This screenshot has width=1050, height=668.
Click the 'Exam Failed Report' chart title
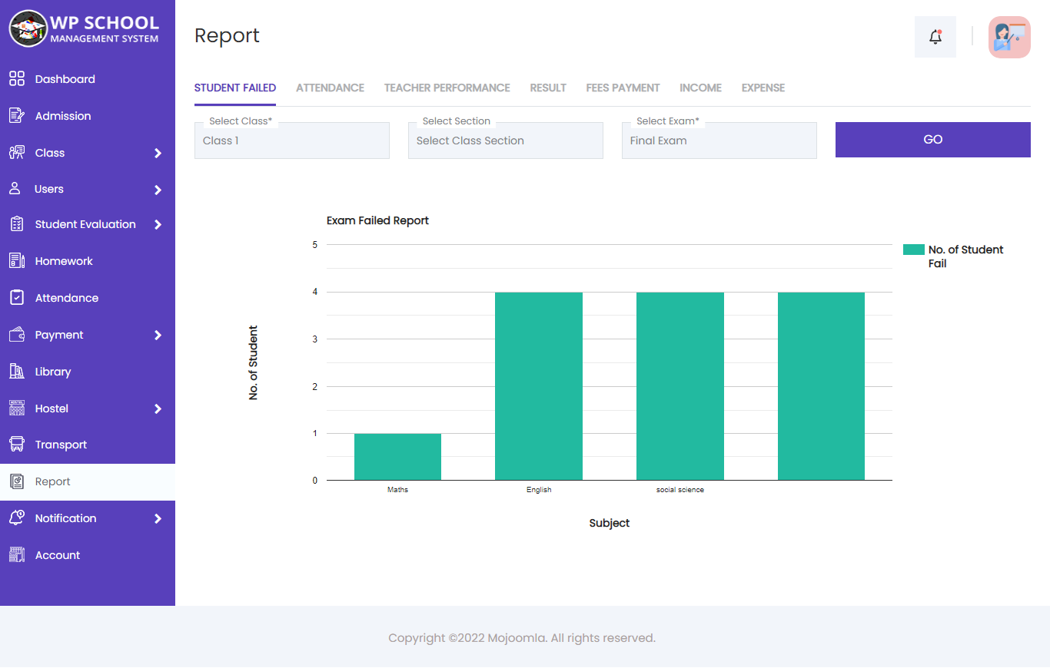click(x=377, y=220)
